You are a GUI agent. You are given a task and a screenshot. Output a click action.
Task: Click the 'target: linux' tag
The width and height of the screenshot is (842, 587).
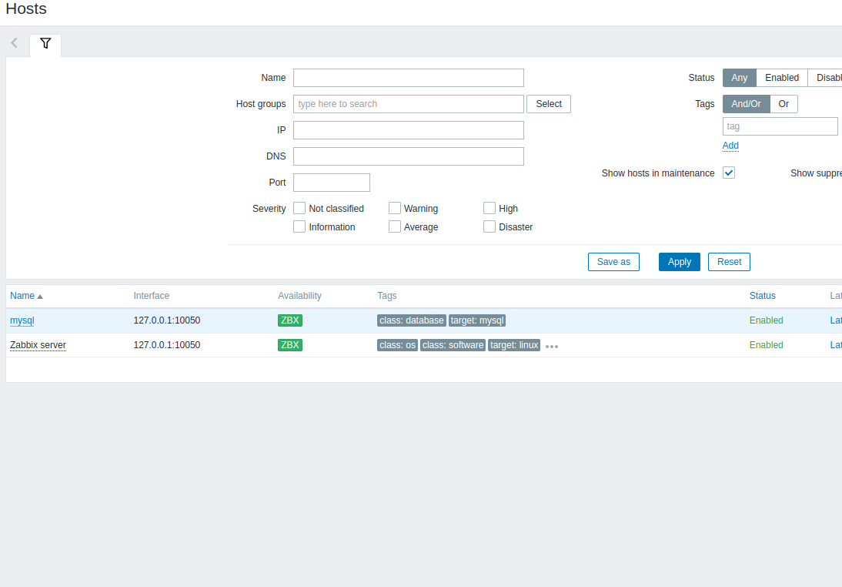(514, 345)
